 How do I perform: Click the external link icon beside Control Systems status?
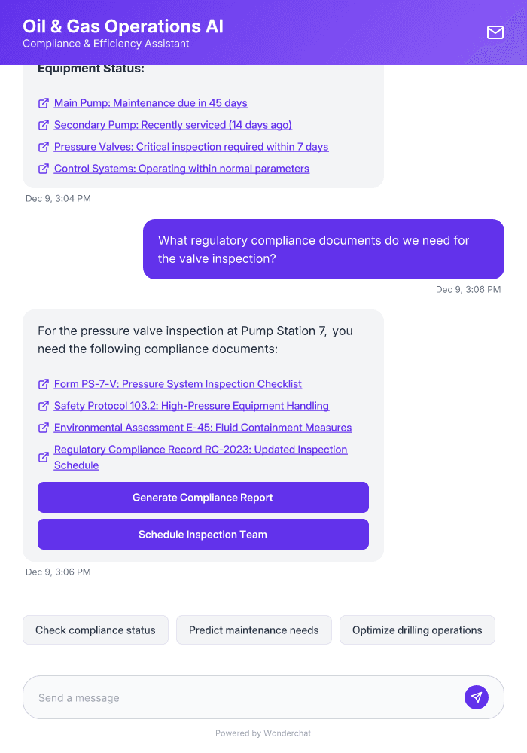coord(44,168)
